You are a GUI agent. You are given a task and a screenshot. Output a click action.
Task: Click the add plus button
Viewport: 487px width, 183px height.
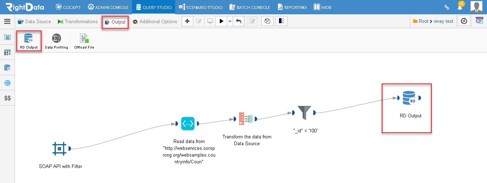point(187,21)
